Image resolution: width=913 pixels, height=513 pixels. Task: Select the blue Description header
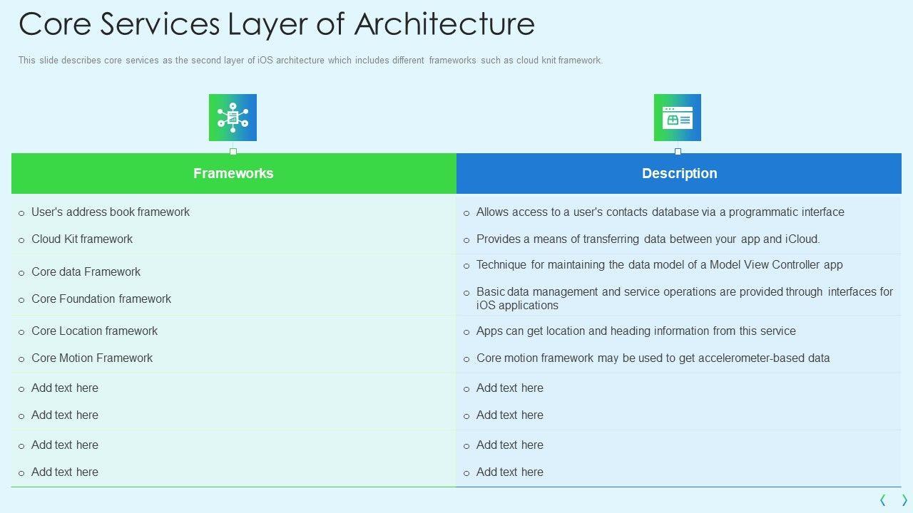[679, 173]
